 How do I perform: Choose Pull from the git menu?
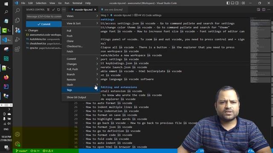pos(81,31)
